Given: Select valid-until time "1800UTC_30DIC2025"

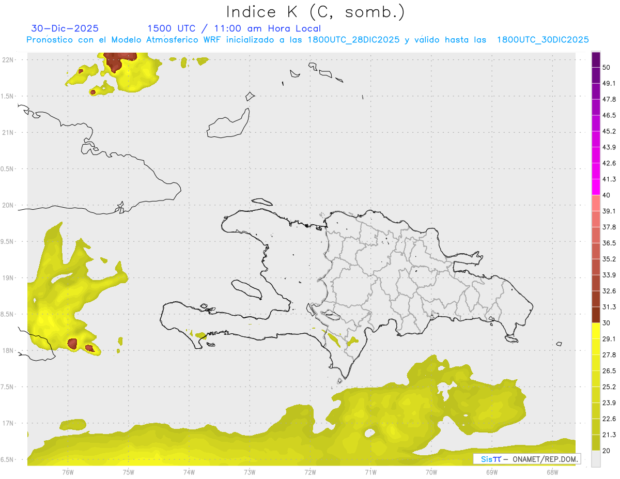Looking at the screenshot, I should 543,40.
